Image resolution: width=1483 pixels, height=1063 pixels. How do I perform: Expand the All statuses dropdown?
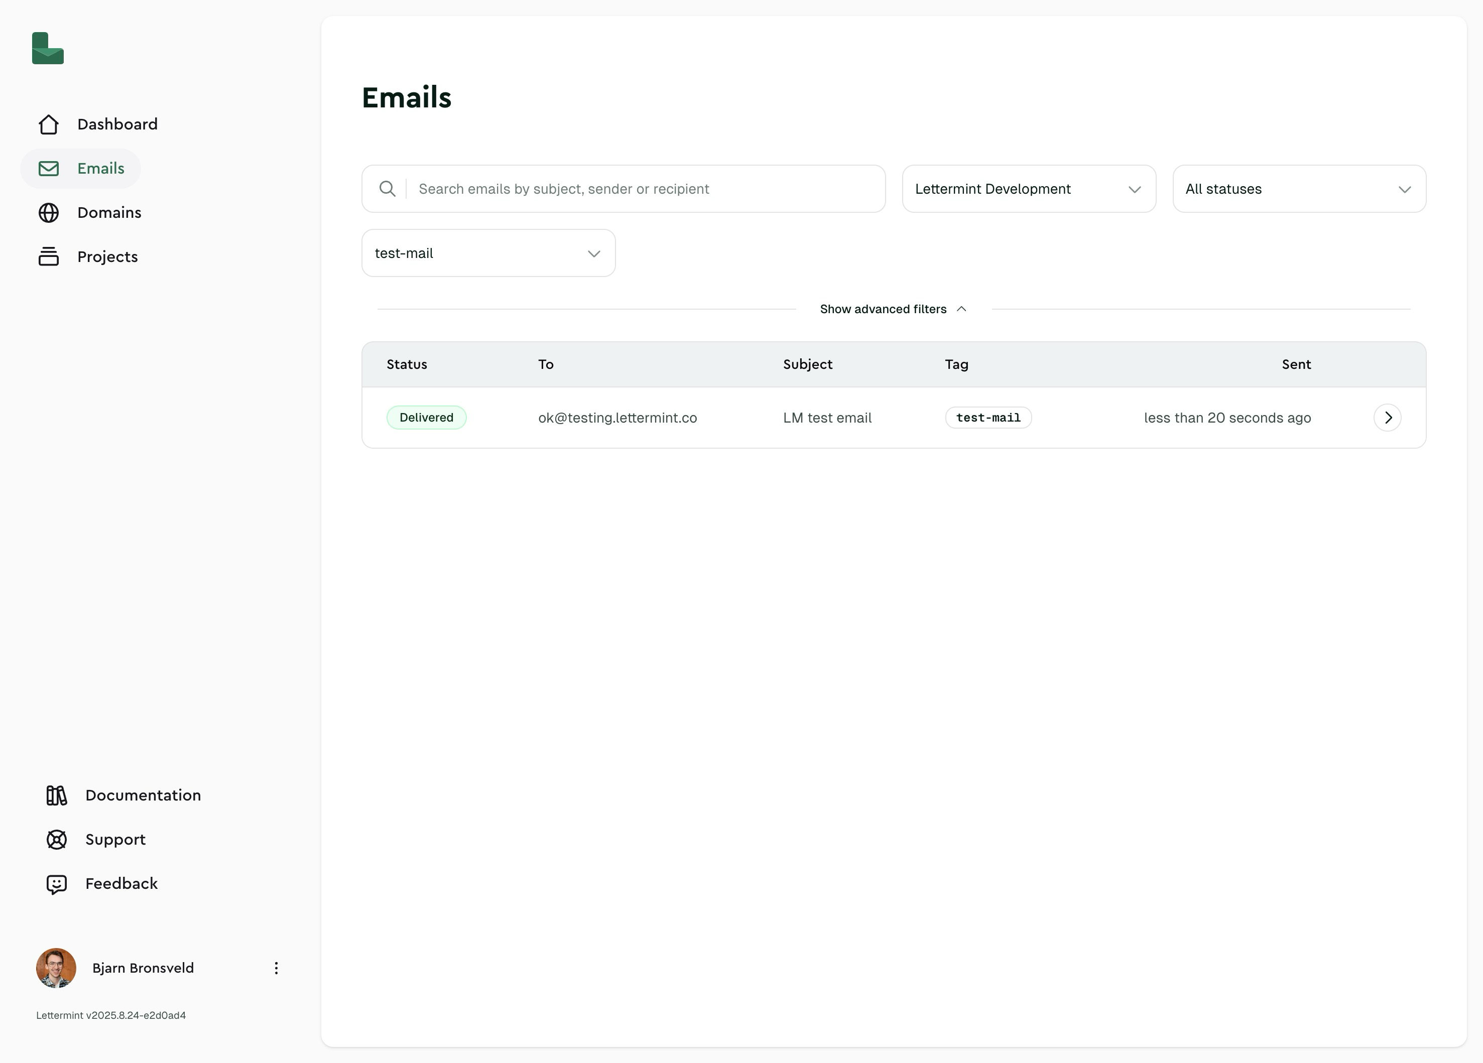tap(1299, 189)
